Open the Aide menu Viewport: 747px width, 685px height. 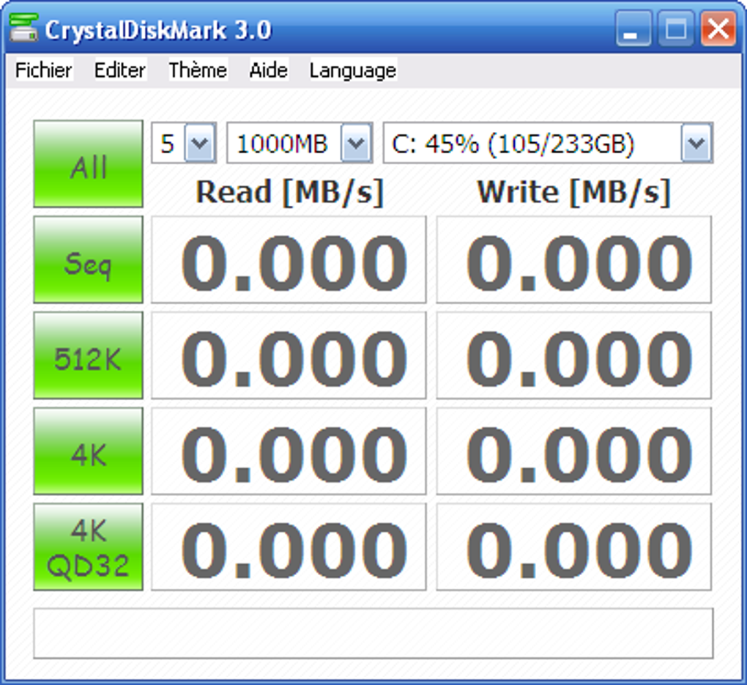(269, 70)
